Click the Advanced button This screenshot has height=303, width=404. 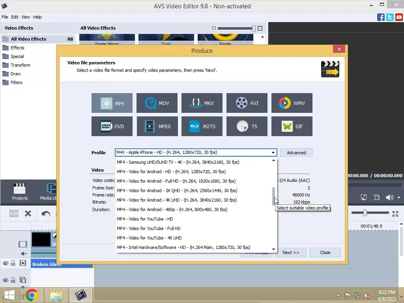click(x=296, y=153)
